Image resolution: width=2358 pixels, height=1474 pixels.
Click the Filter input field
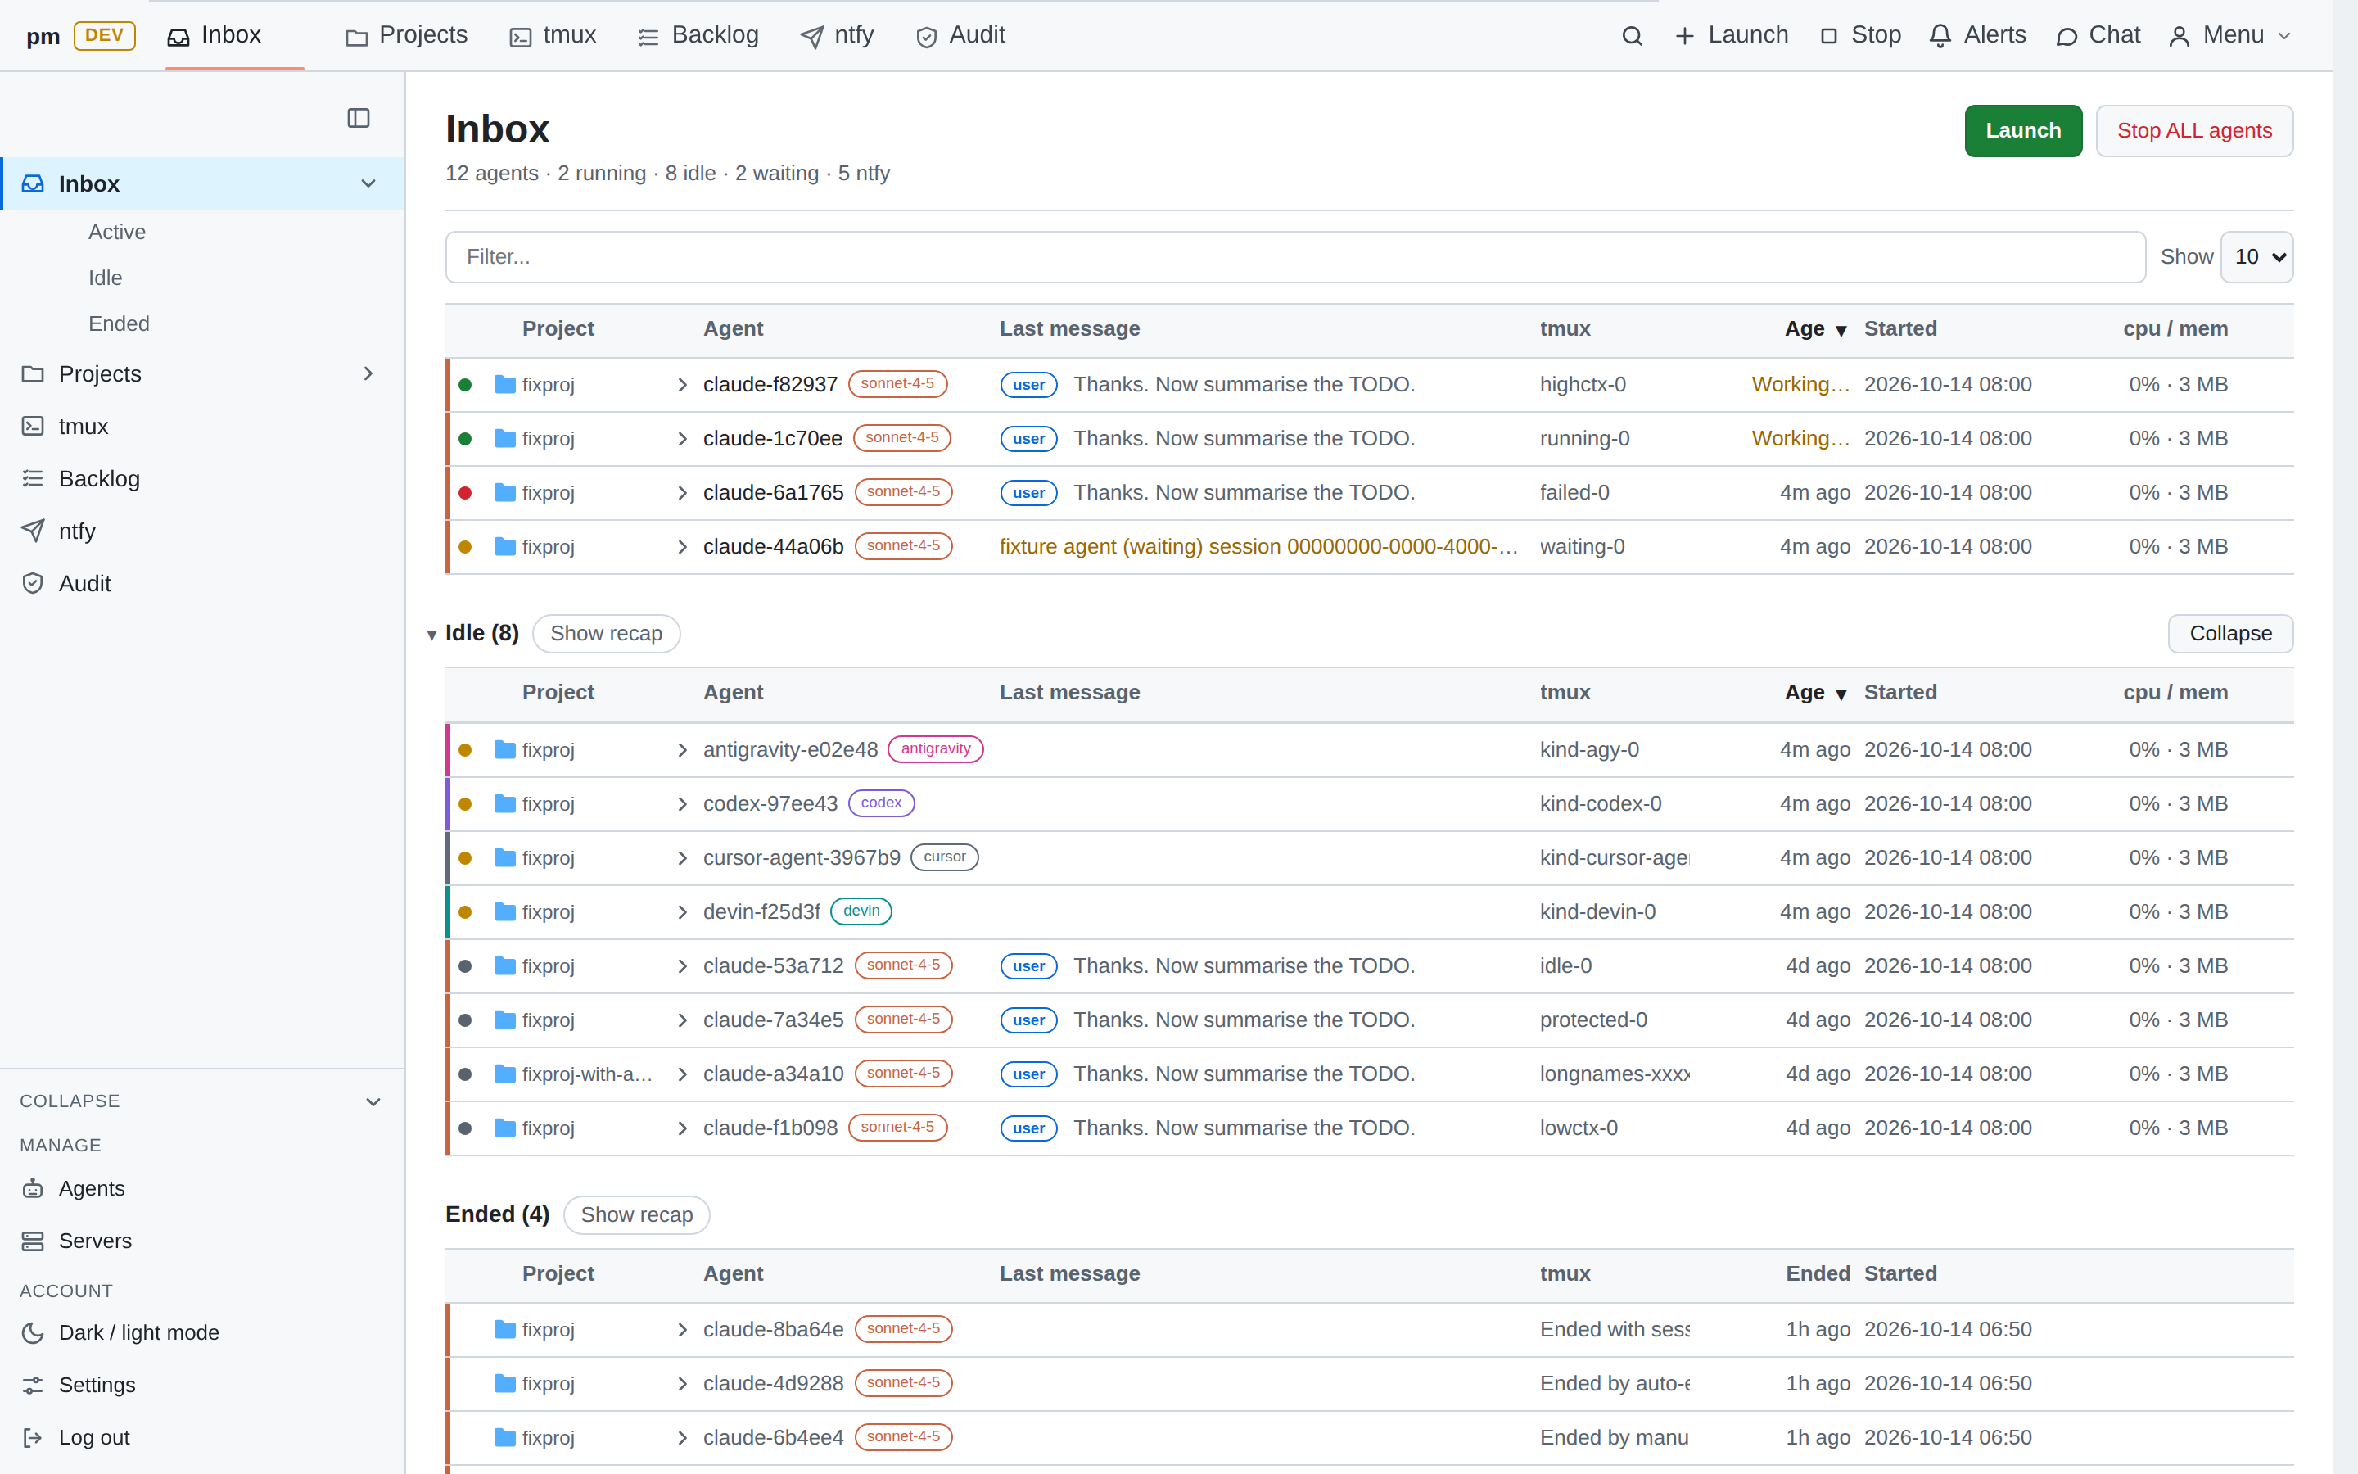coord(1295,256)
